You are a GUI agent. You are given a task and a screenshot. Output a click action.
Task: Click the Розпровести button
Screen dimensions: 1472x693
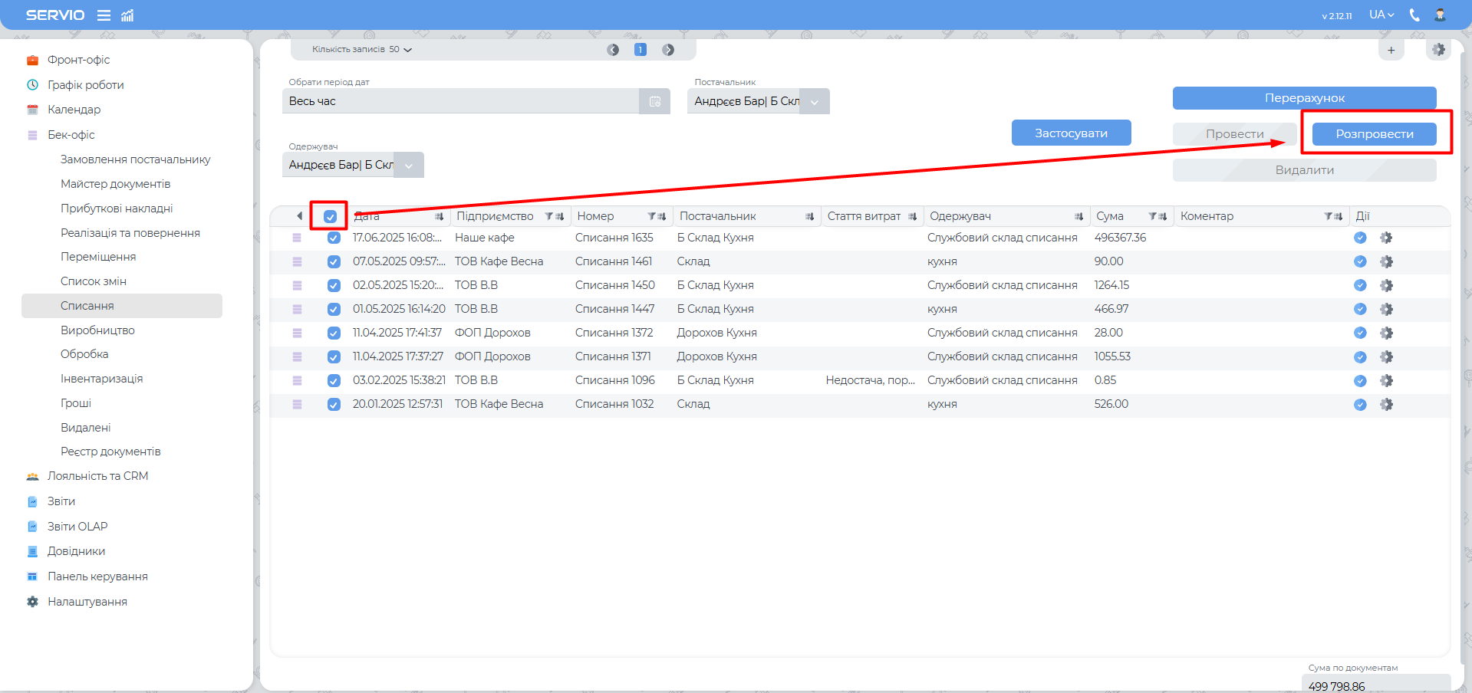click(1374, 134)
